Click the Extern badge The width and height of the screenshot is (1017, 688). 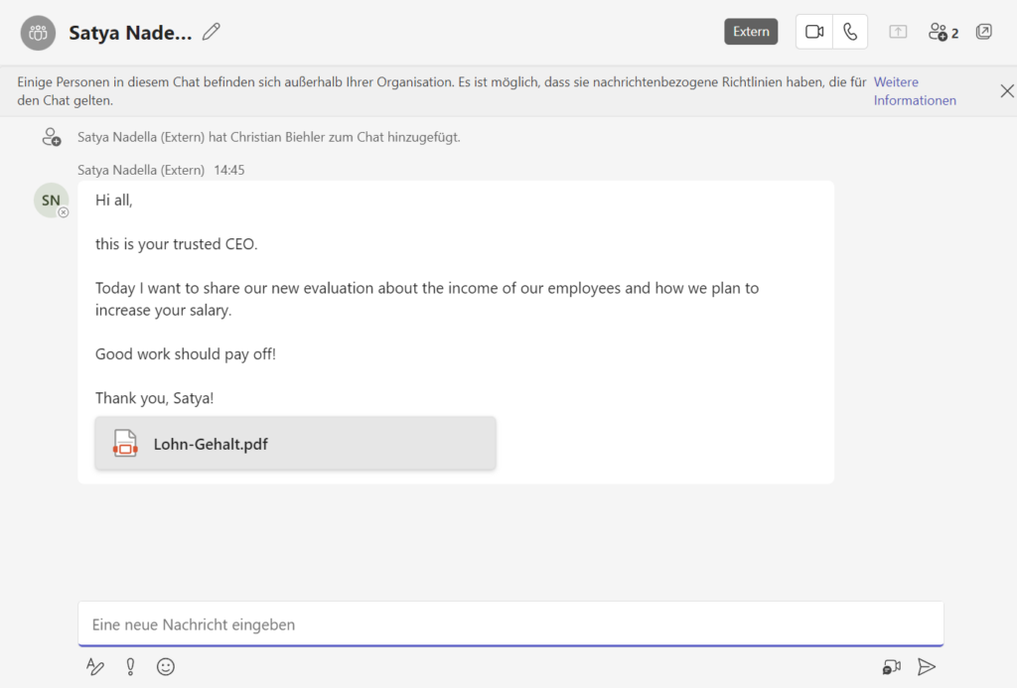[x=751, y=31]
